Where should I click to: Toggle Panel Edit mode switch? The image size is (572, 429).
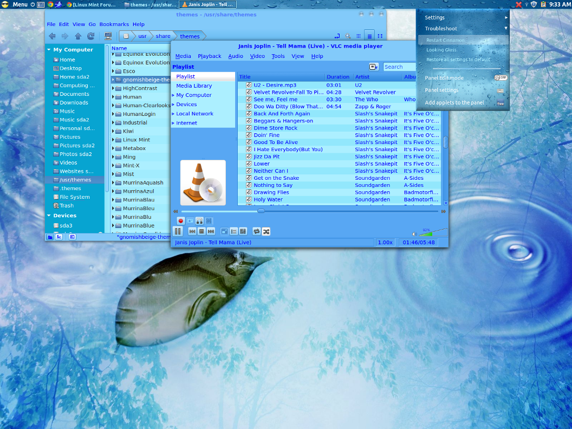pyautogui.click(x=501, y=77)
